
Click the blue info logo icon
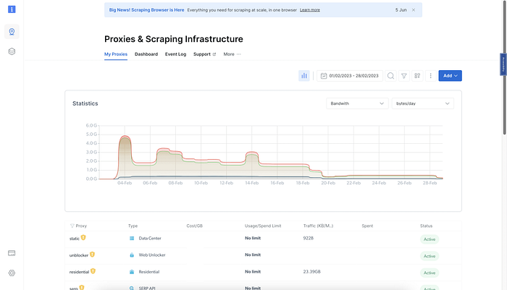point(12,9)
